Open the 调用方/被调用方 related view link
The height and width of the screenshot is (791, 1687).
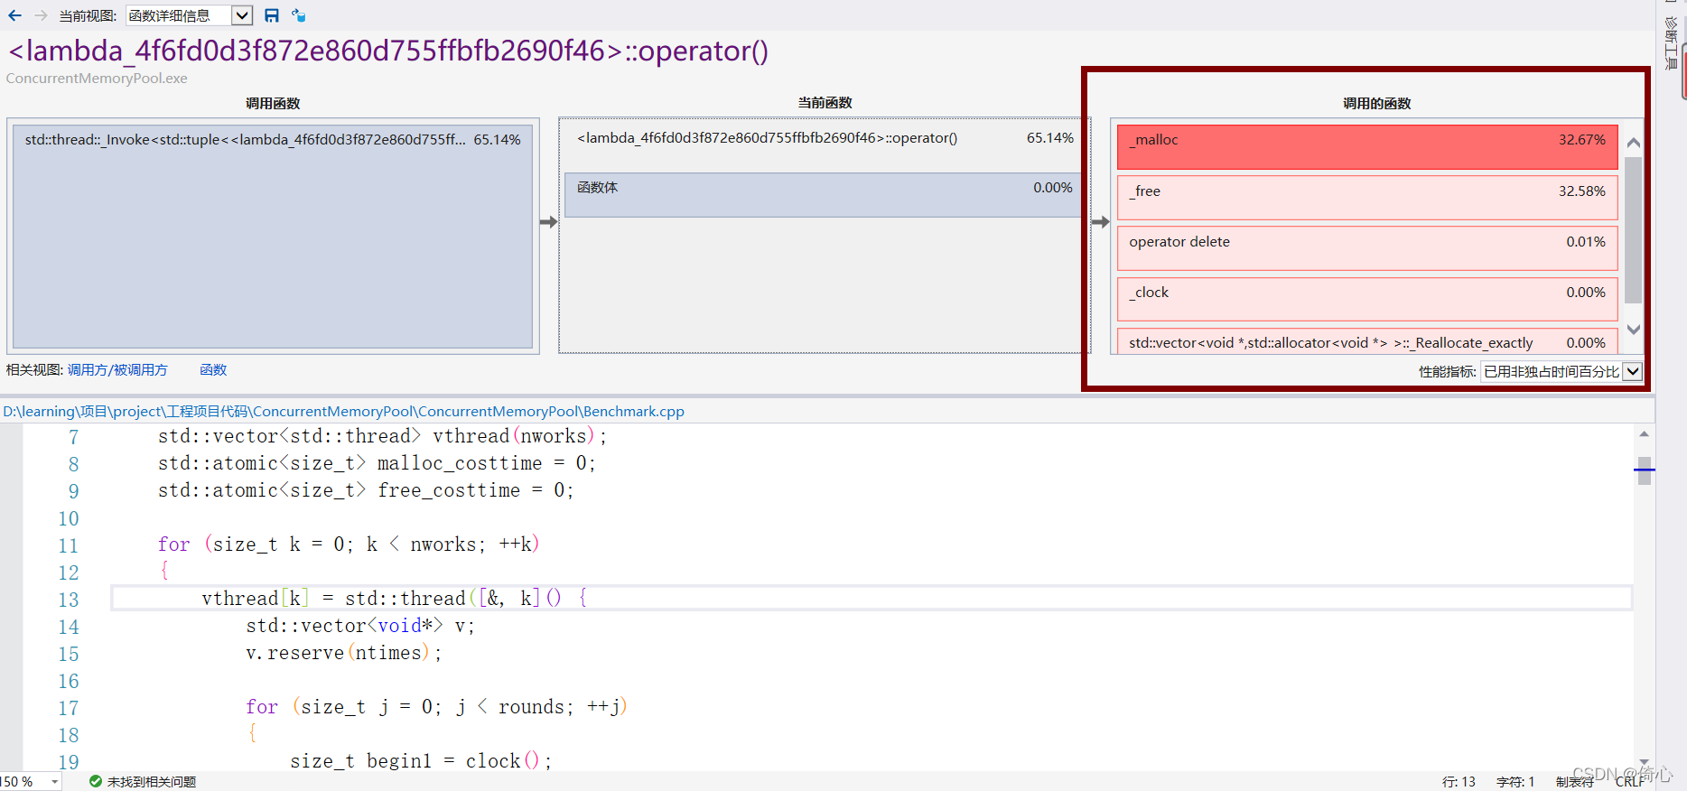point(117,370)
